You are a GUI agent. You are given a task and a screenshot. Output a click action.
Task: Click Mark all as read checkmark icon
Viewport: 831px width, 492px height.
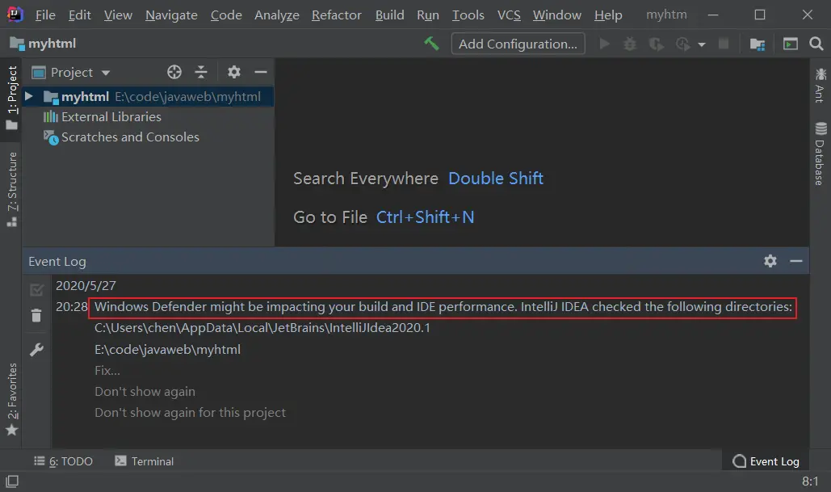coord(36,289)
